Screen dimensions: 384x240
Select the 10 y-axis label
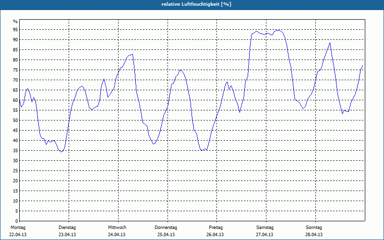15,201
